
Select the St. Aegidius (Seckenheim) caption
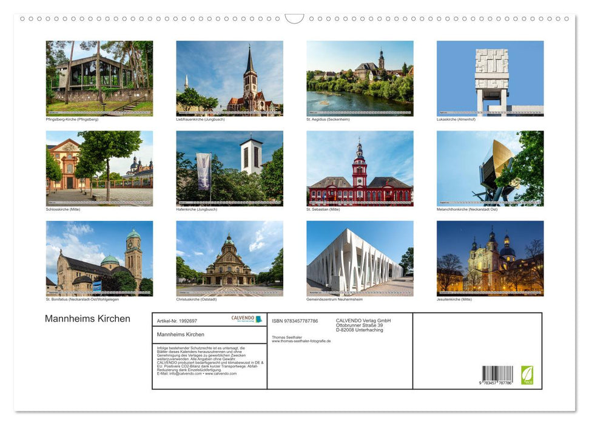(328, 119)
